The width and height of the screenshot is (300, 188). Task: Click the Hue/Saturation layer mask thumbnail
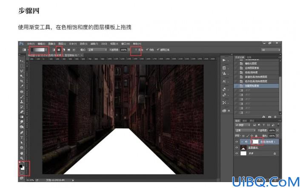pyautogui.click(x=256, y=142)
